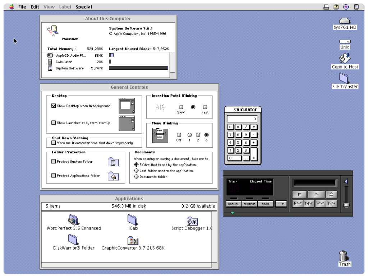This screenshot has width=368, height=278.
Task: Click the Eject button in the CD player
Action: click(331, 194)
